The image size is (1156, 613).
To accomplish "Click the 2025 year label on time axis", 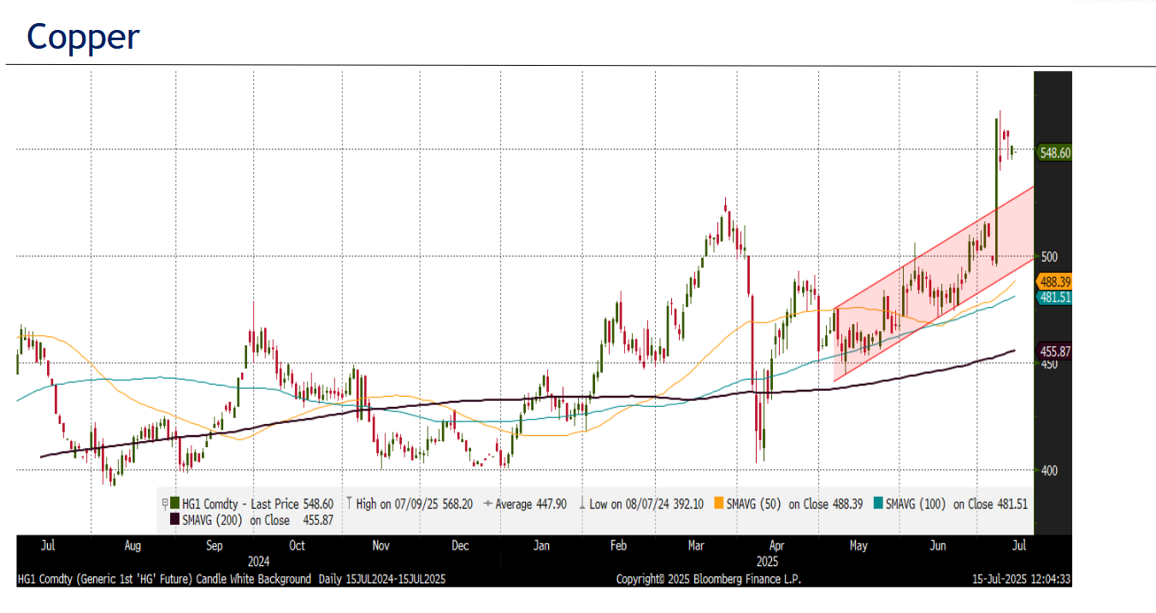I will tap(767, 562).
